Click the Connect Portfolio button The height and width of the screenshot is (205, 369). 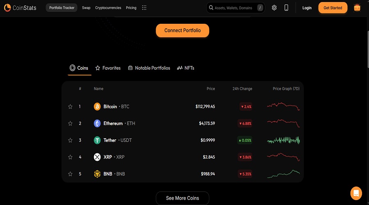coord(182,30)
